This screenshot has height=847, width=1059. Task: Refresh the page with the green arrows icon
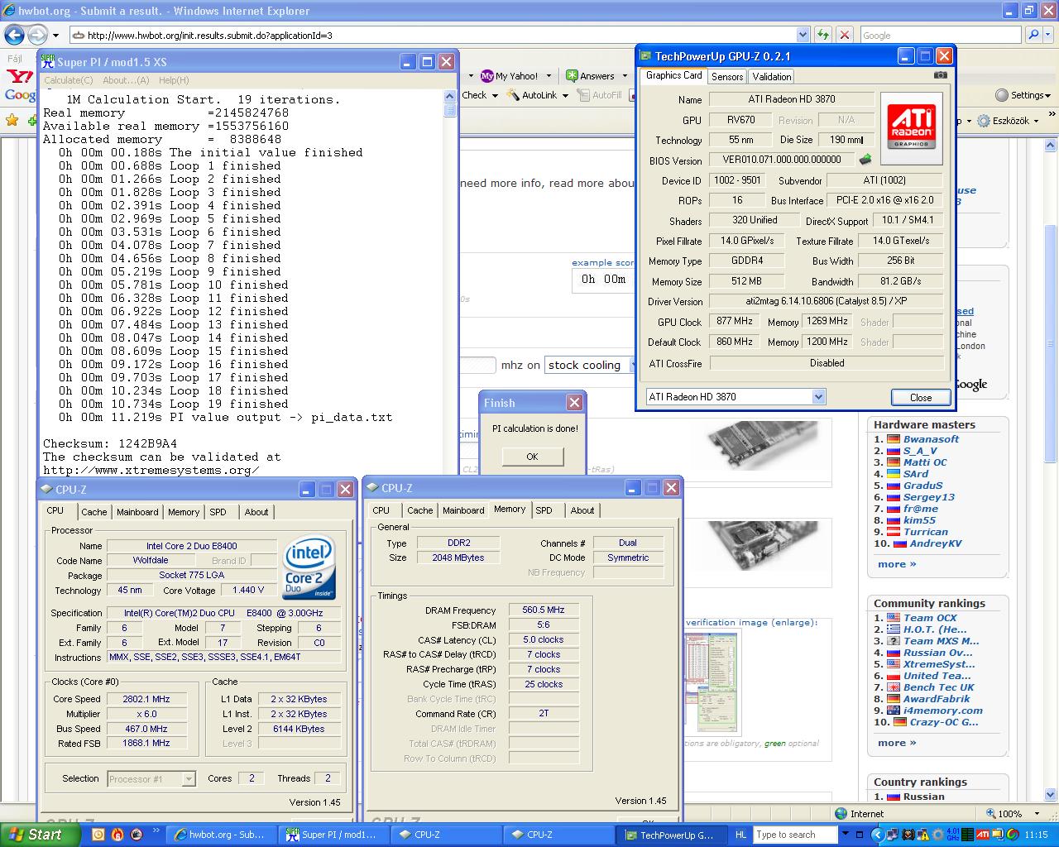click(x=822, y=35)
